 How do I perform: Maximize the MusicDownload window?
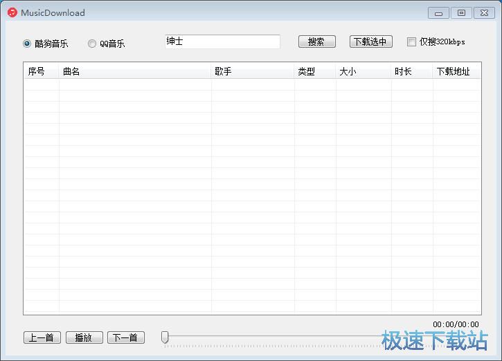coord(461,13)
